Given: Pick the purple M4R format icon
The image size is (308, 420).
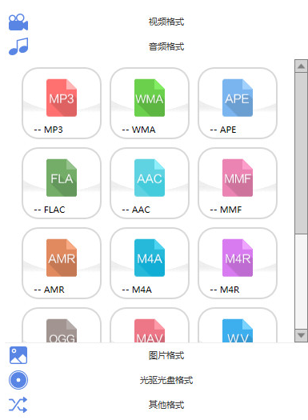Looking at the screenshot, I should (238, 258).
